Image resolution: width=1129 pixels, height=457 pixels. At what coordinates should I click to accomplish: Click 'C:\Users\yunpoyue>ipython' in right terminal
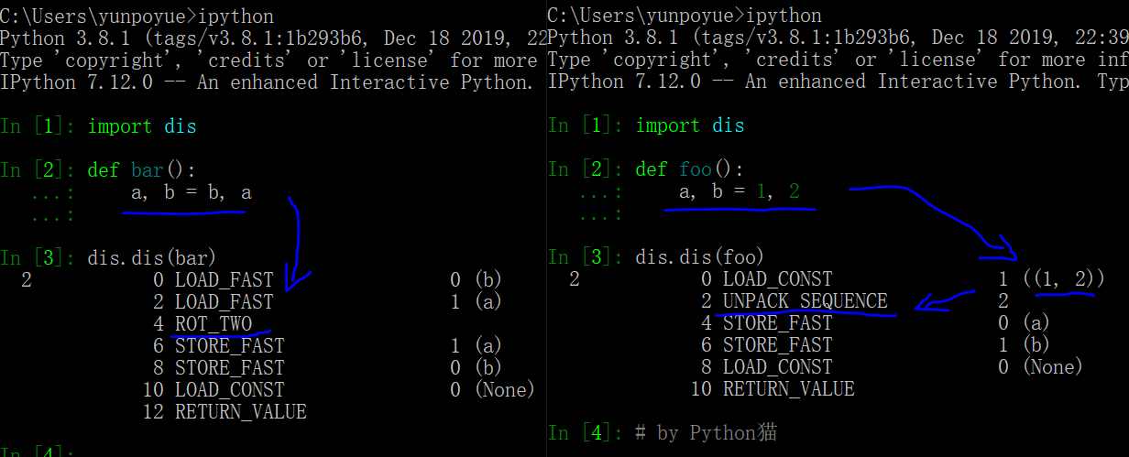click(685, 16)
